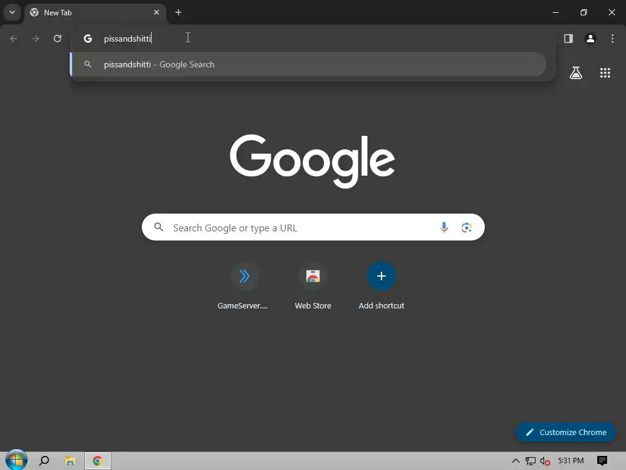Viewport: 626px width, 470px height.
Task: Open a new tab with plus button
Action: [x=179, y=12]
